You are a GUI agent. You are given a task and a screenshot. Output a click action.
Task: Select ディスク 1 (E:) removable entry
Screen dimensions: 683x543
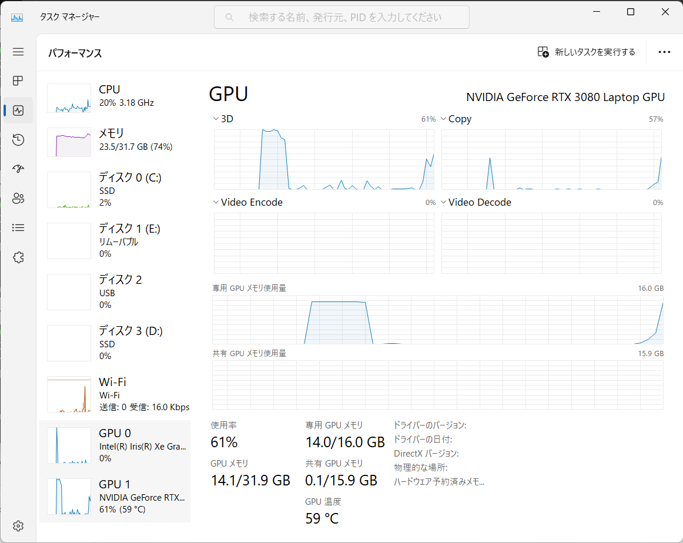[x=115, y=240]
